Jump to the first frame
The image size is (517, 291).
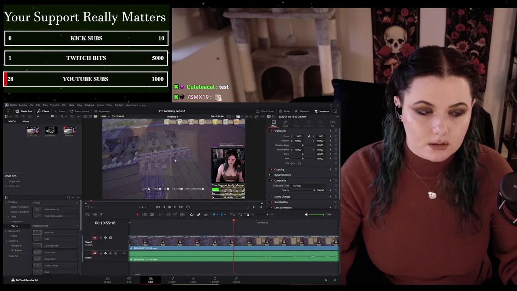point(158,207)
